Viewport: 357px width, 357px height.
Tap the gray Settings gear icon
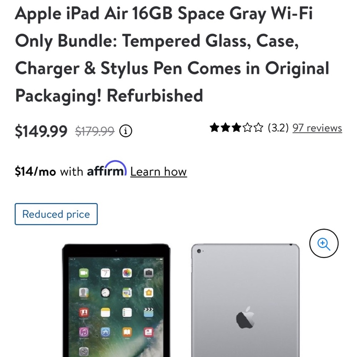[84, 352]
